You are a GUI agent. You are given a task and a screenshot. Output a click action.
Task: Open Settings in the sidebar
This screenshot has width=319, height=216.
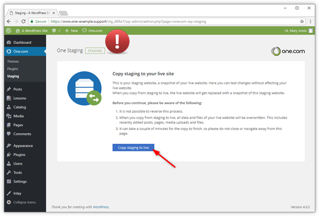pyautogui.click(x=25, y=182)
